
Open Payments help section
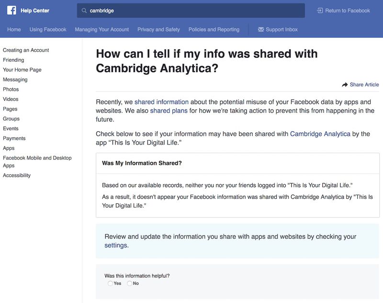coord(13,138)
